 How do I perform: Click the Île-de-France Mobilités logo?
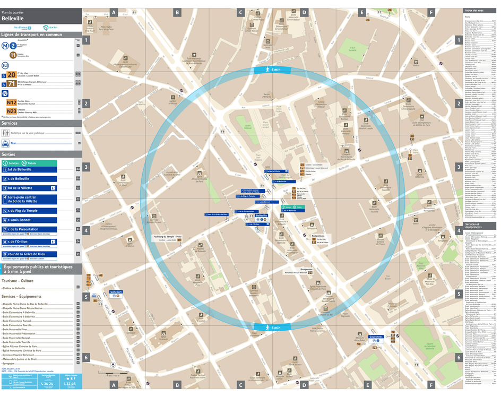22,28
